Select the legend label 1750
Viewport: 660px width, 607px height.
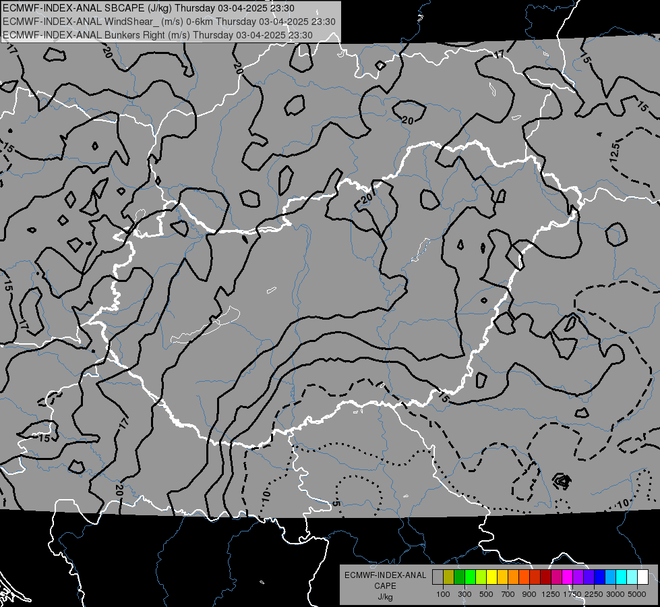tap(572, 594)
